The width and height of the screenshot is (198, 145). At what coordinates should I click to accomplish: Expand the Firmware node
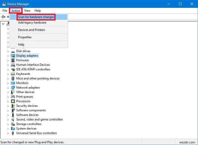(8, 60)
